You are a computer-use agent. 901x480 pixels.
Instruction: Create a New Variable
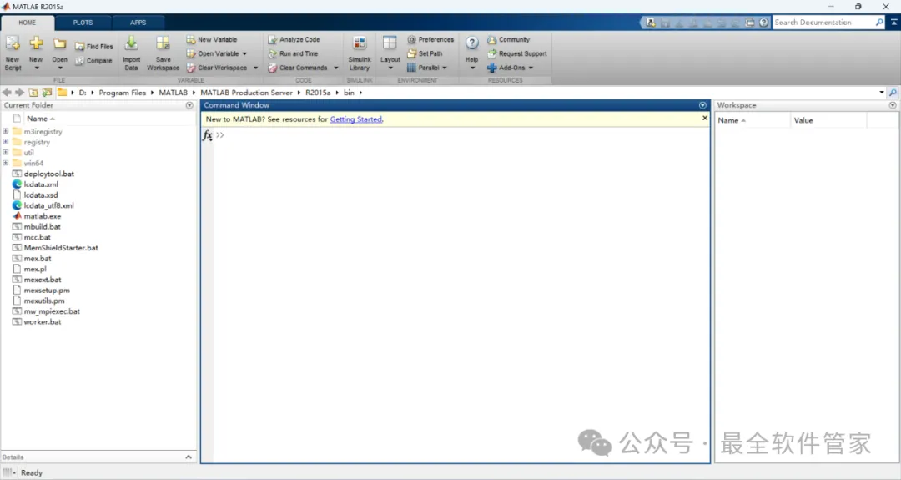[x=211, y=40]
